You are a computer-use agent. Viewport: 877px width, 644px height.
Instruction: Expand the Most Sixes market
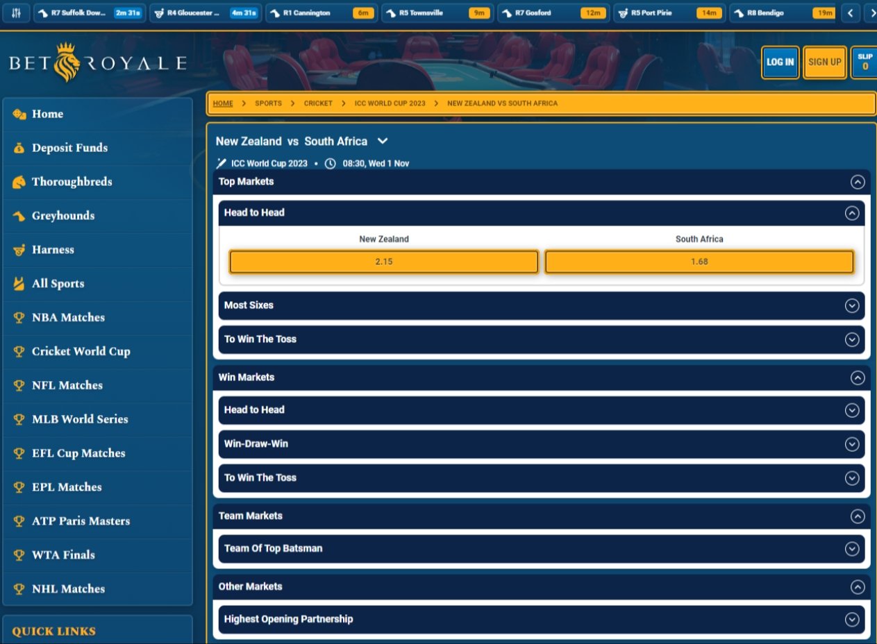[x=852, y=305]
